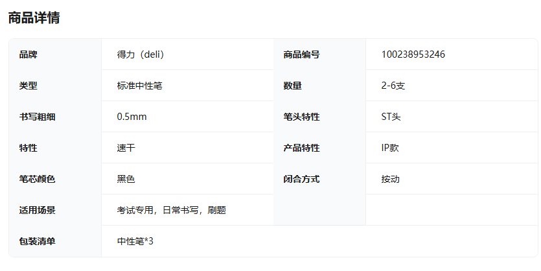This screenshot has width=541, height=271.
Task: Click the 商品详情 heading
Action: (34, 18)
